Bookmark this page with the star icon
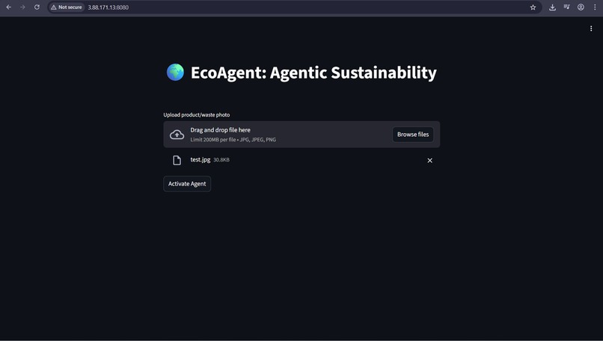 click(533, 7)
